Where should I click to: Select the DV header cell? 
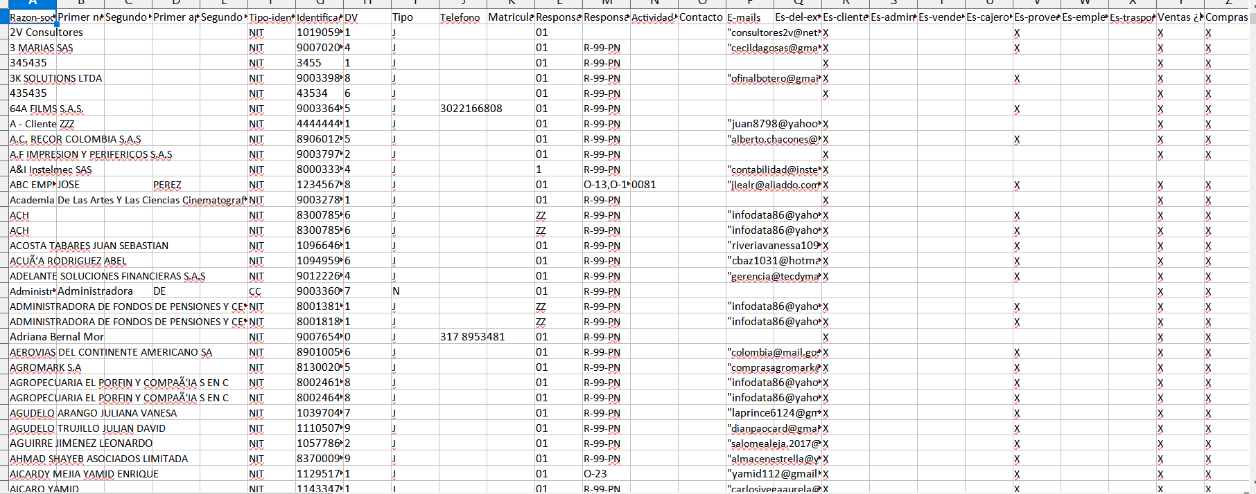point(367,17)
